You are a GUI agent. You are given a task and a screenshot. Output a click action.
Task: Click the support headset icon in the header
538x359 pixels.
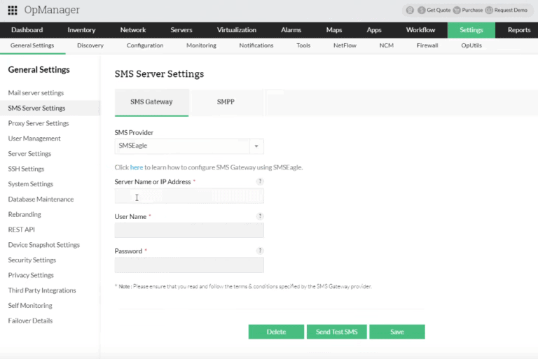pyautogui.click(x=410, y=10)
